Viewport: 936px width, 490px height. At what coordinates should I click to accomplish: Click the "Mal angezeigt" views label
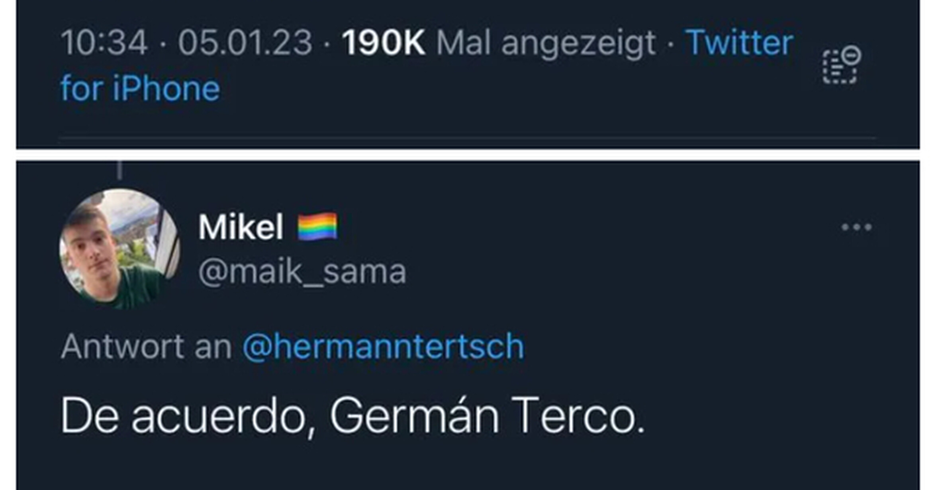tap(546, 43)
